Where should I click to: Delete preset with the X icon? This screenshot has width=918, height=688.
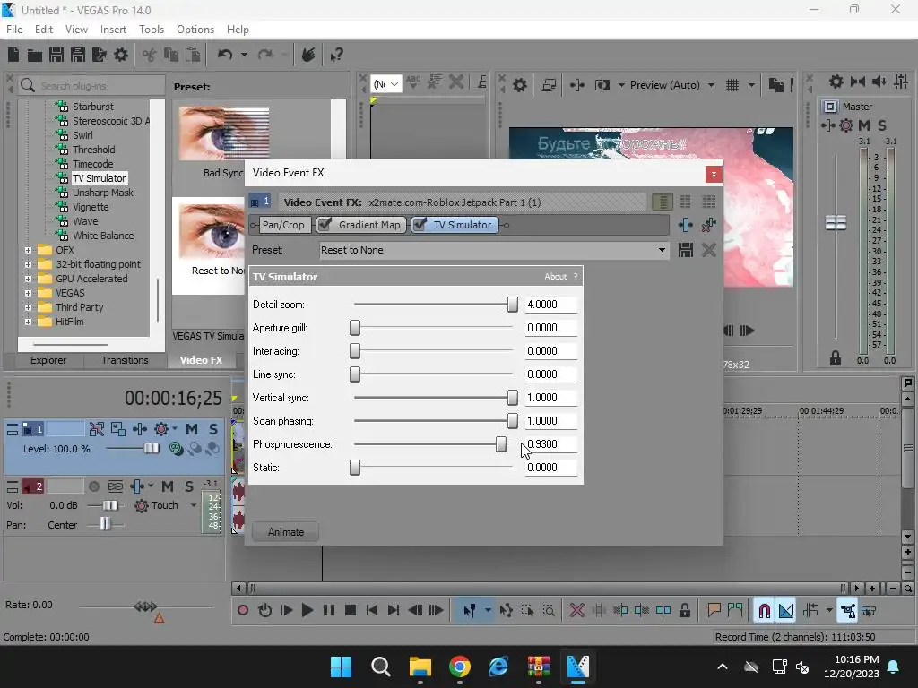709,251
